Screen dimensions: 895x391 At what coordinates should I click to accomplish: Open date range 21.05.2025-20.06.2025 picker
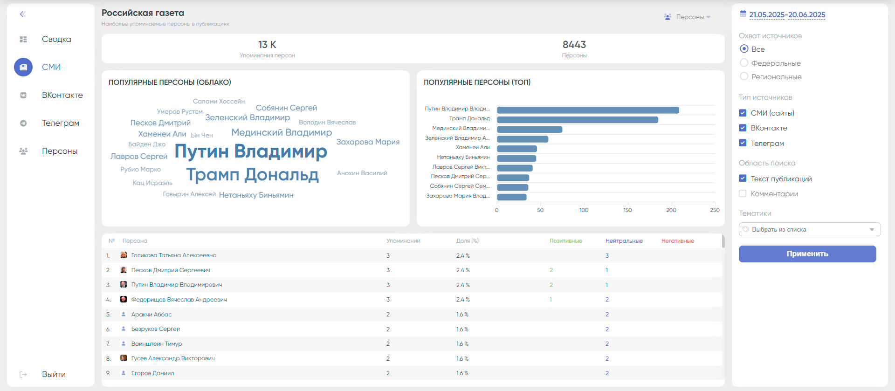787,15
